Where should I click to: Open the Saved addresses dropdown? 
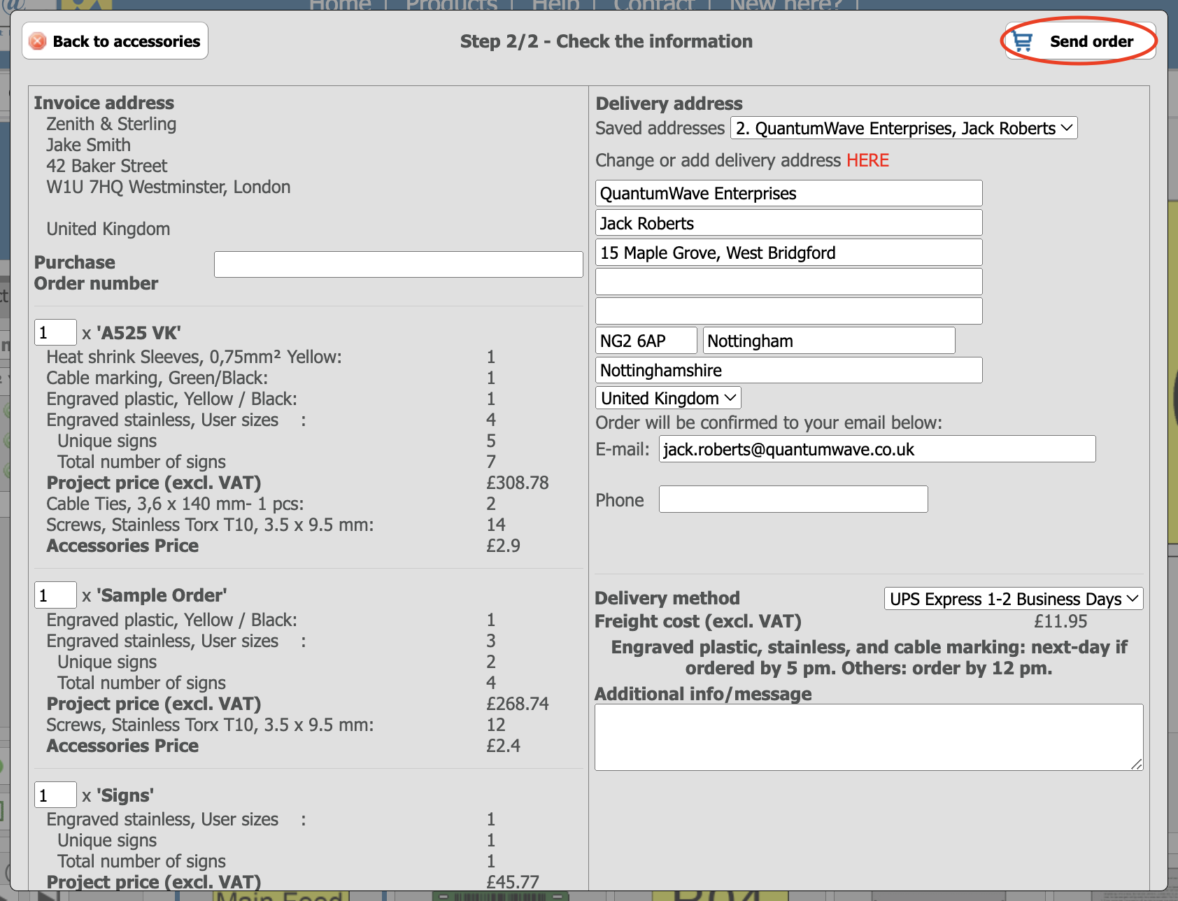(x=904, y=128)
